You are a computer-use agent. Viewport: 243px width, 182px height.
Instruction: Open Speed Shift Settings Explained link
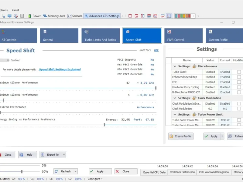pyautogui.click(x=60, y=69)
